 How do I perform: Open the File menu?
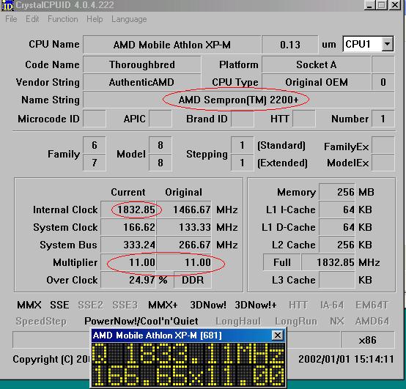11,19
